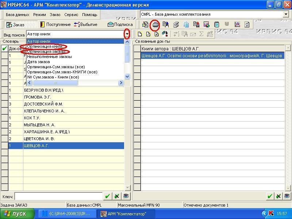Open the Подписка envelope mode
The image size is (292, 219).
point(120,24)
